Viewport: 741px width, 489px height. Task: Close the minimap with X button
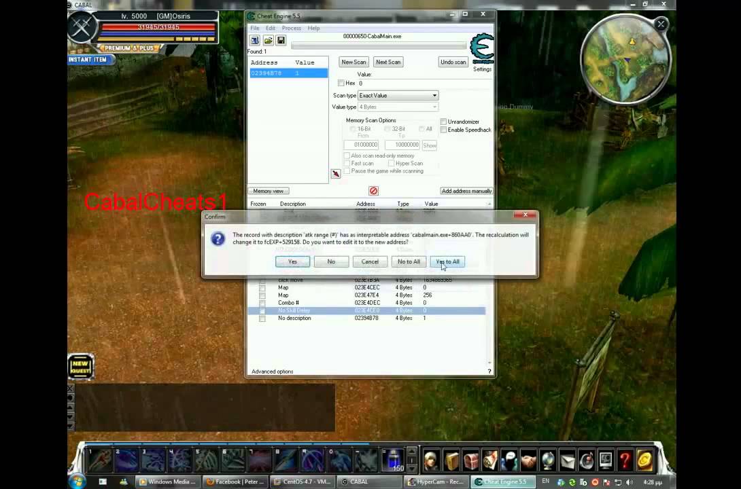(661, 24)
